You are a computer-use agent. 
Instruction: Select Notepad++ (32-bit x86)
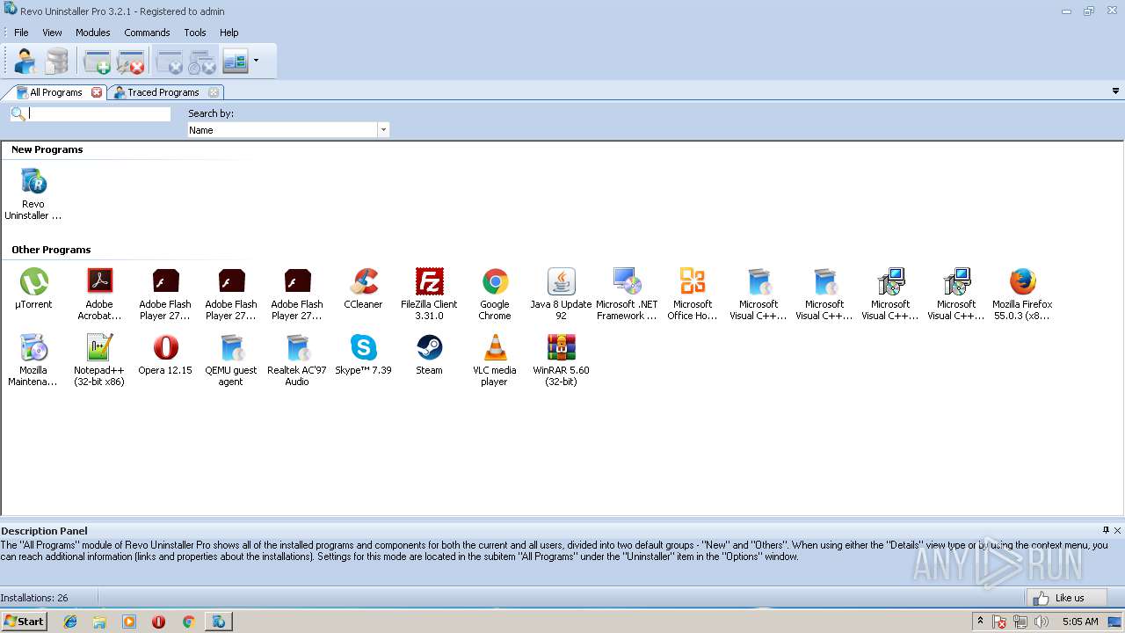(x=99, y=360)
